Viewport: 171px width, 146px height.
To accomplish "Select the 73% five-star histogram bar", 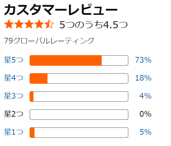I will coord(79,60).
